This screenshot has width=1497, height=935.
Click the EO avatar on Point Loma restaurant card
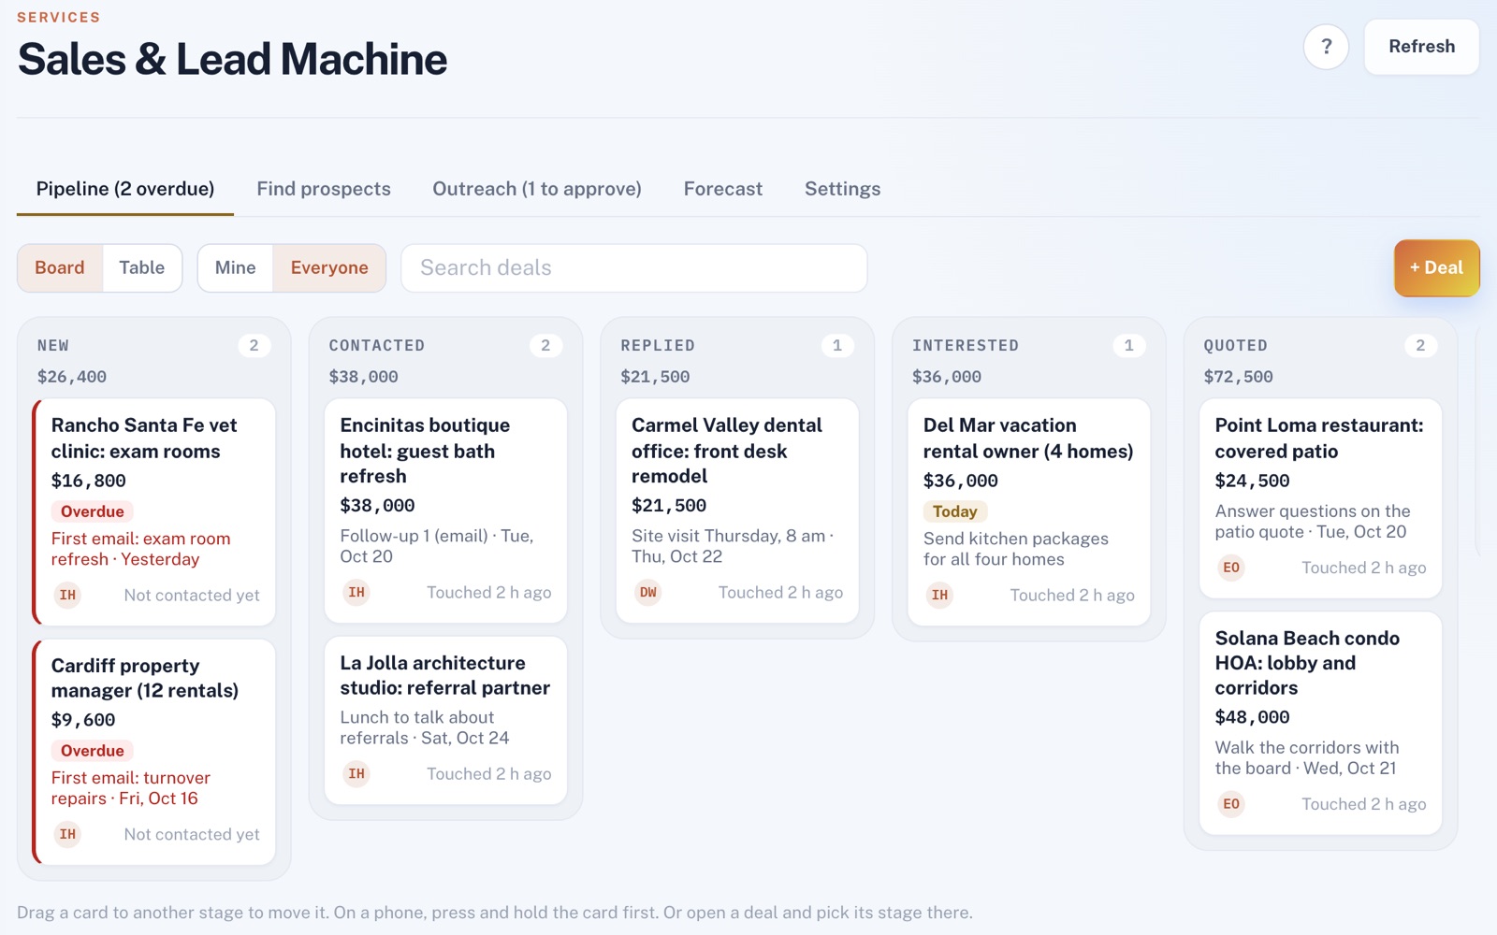click(x=1231, y=568)
